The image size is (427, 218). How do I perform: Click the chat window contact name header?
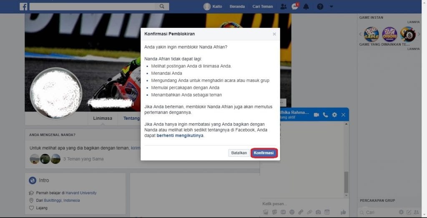294,112
